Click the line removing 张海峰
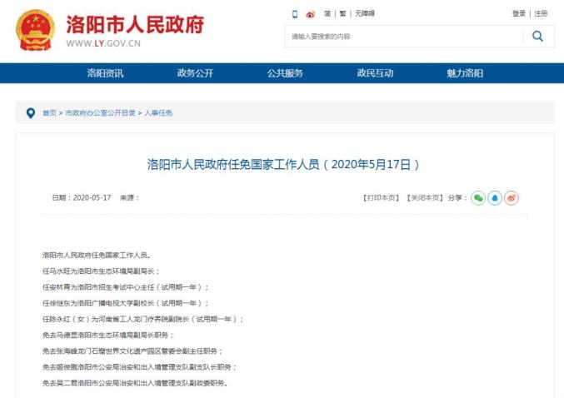 point(132,351)
